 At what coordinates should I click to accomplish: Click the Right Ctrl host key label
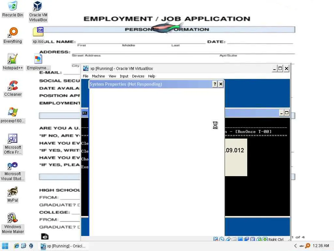pyautogui.click(x=276, y=240)
